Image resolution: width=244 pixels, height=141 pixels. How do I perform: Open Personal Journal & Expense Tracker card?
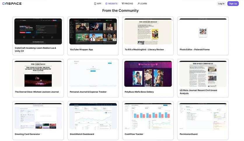(93, 78)
